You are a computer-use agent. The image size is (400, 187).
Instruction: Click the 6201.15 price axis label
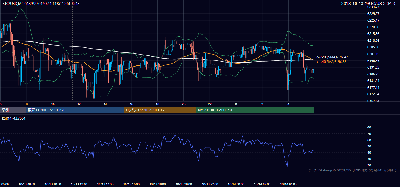coord(373,54)
